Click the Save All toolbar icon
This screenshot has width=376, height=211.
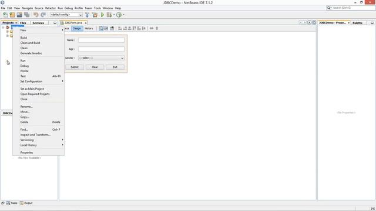[27, 15]
